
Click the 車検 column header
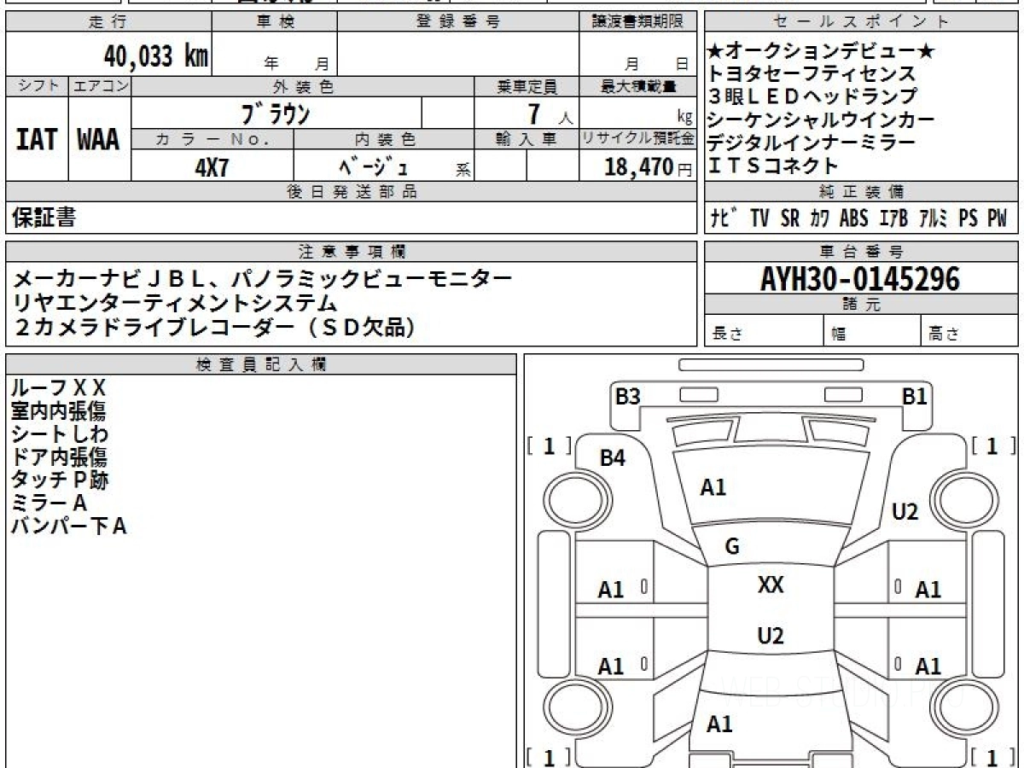coord(275,22)
